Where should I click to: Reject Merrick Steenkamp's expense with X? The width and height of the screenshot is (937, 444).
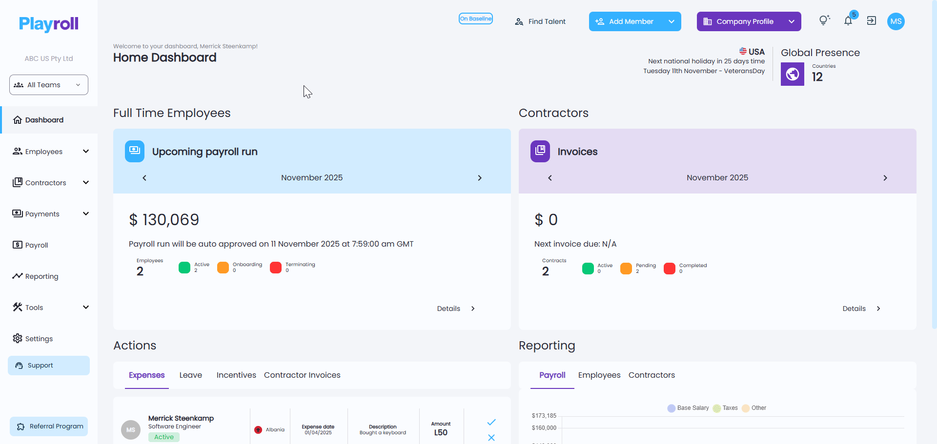491,438
